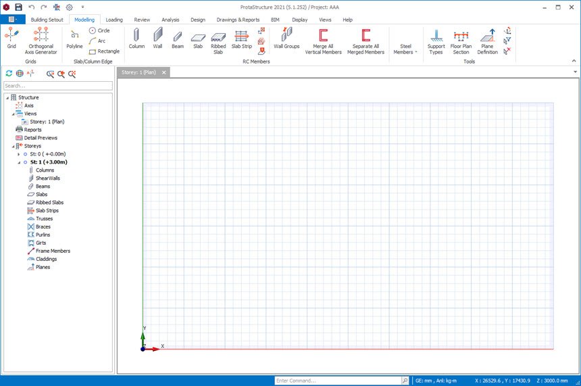The width and height of the screenshot is (581, 386).
Task: Switch to the Analysis tab
Action: [170, 20]
